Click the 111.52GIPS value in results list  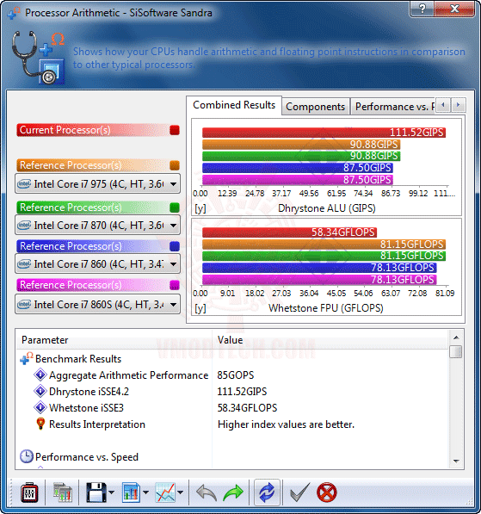(242, 392)
